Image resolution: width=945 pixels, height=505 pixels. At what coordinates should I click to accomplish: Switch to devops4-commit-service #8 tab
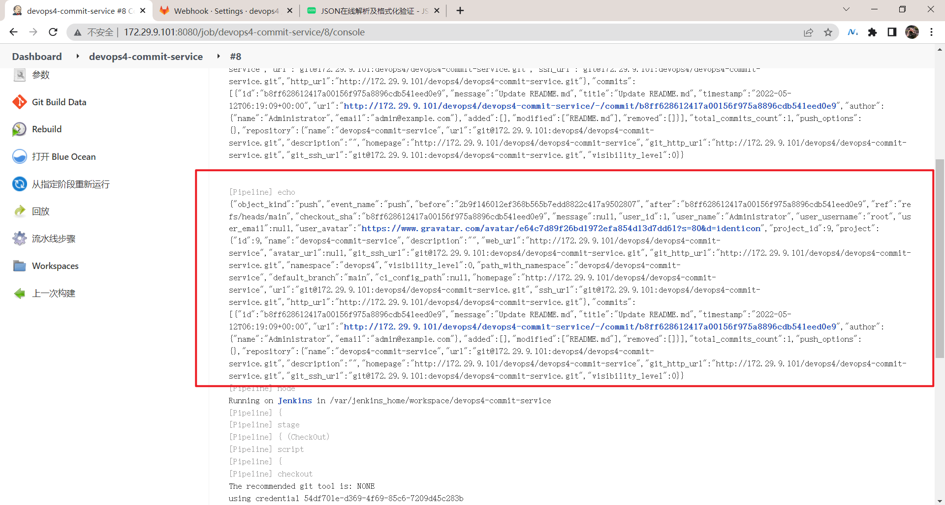click(79, 11)
